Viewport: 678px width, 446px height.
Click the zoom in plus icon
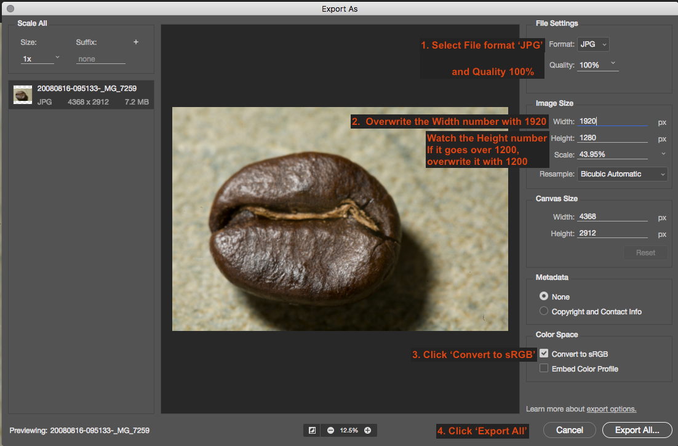[x=367, y=431]
